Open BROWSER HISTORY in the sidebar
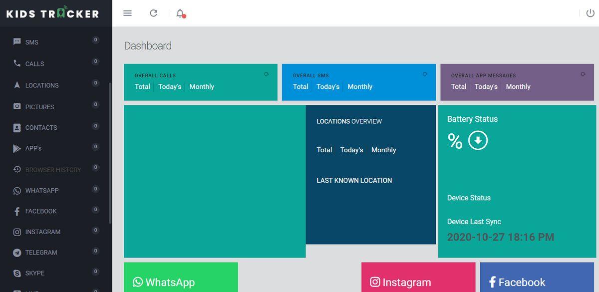Image resolution: width=599 pixels, height=292 pixels. pyautogui.click(x=53, y=170)
